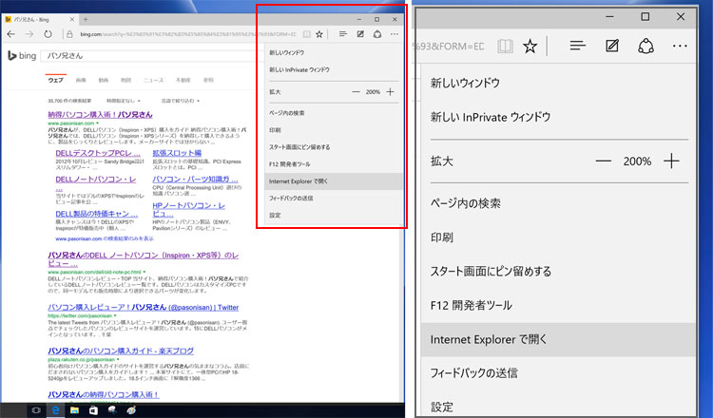Refresh the page in the left Edge window

pos(48,34)
